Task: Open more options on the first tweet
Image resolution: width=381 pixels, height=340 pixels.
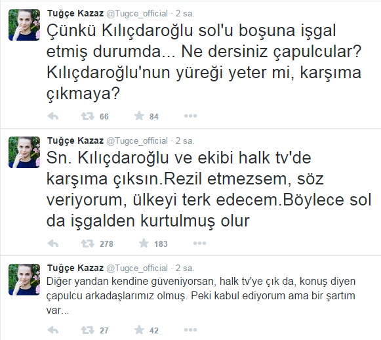Action: click(190, 116)
